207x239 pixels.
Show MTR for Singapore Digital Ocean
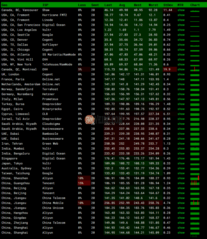point(181,158)
